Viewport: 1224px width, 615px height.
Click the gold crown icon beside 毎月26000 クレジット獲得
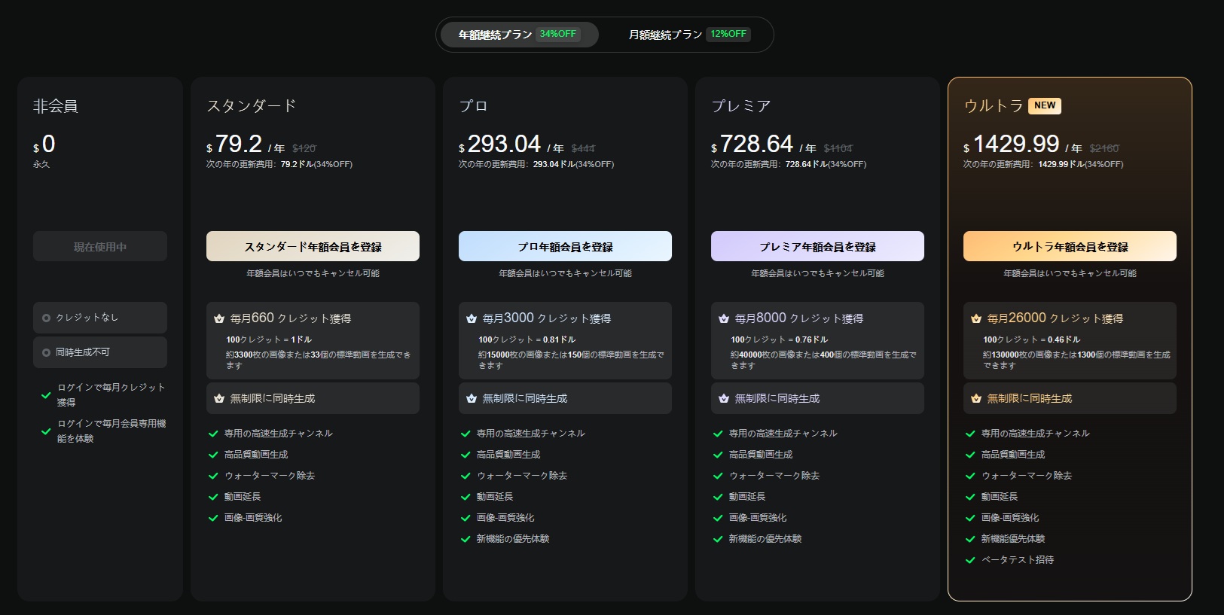pyautogui.click(x=976, y=319)
